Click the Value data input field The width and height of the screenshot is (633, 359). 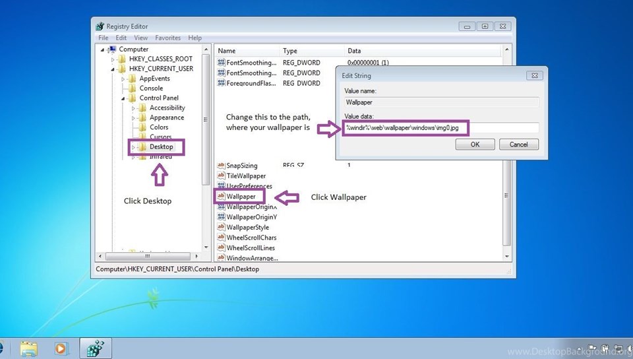pos(441,127)
